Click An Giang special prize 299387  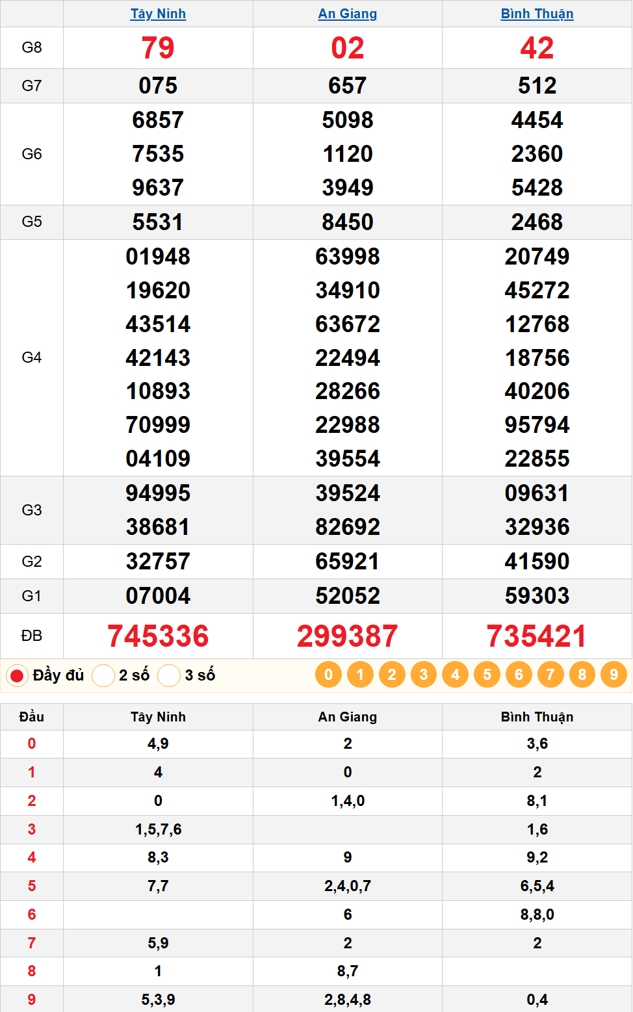coord(347,636)
